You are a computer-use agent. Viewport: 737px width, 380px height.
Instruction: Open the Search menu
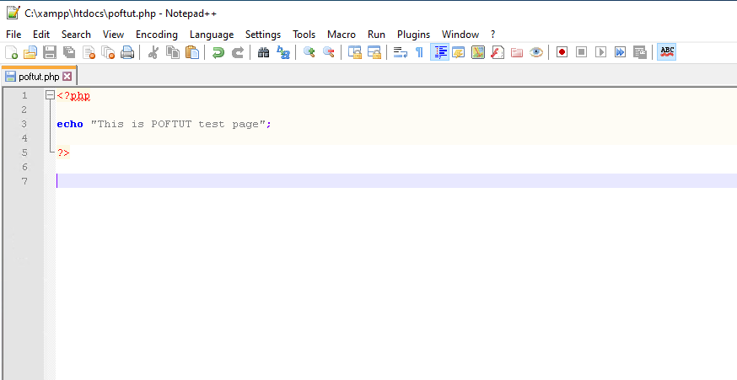76,35
